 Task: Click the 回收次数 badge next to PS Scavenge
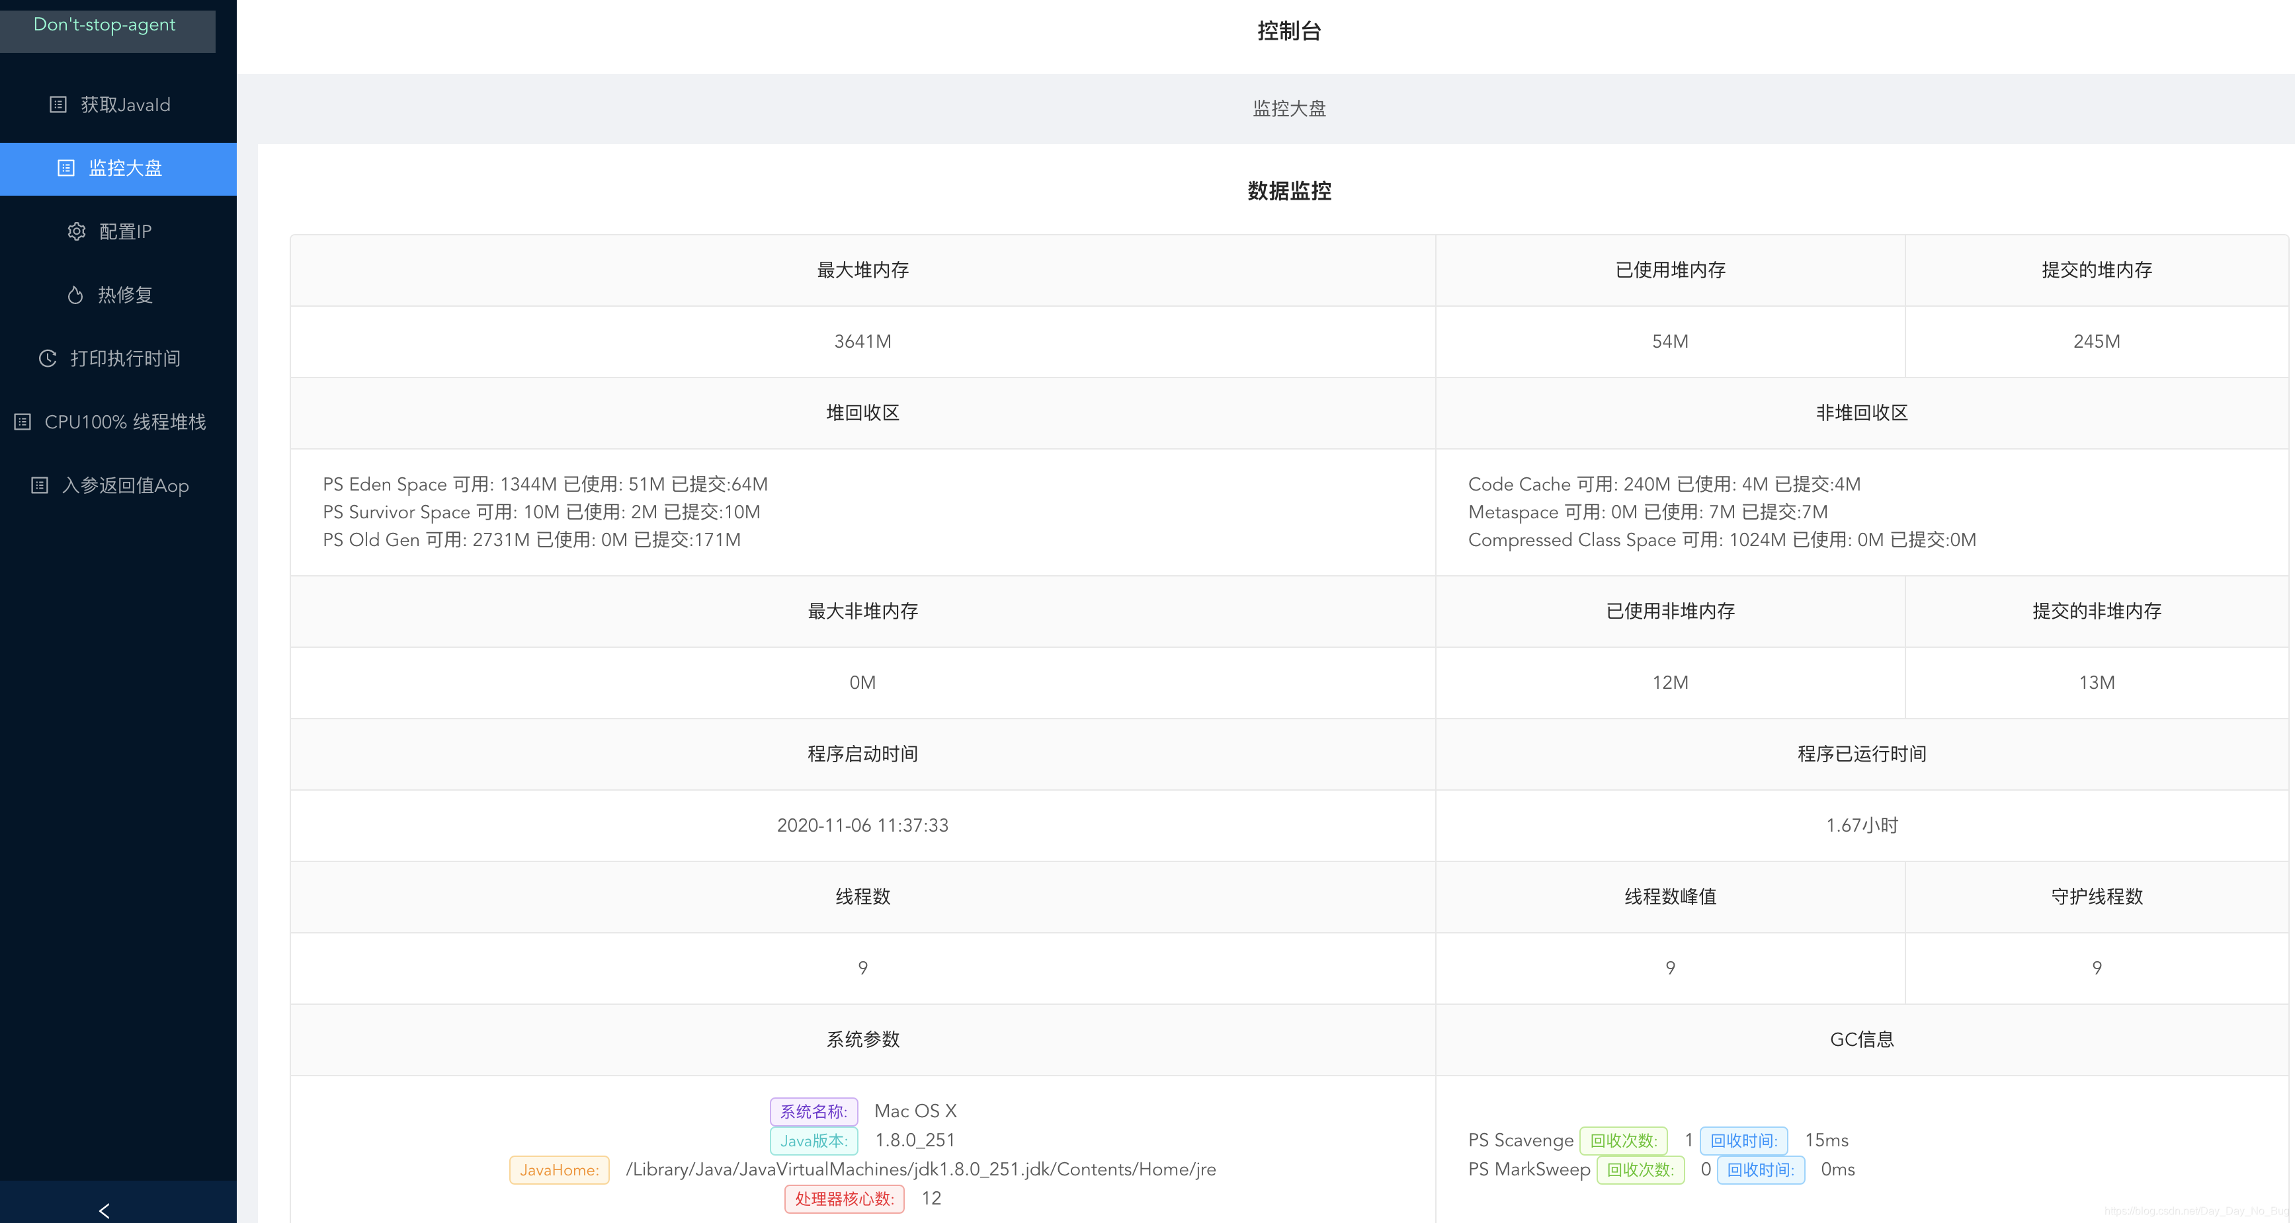[1624, 1140]
